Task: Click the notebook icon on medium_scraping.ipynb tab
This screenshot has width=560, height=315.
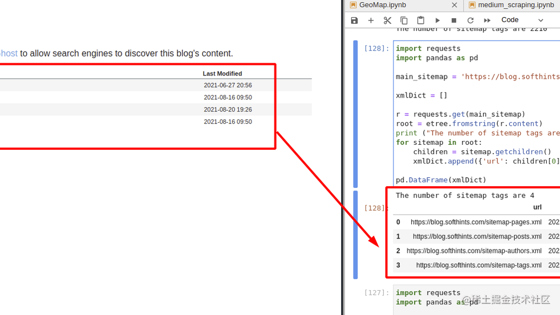Action: [x=472, y=5]
